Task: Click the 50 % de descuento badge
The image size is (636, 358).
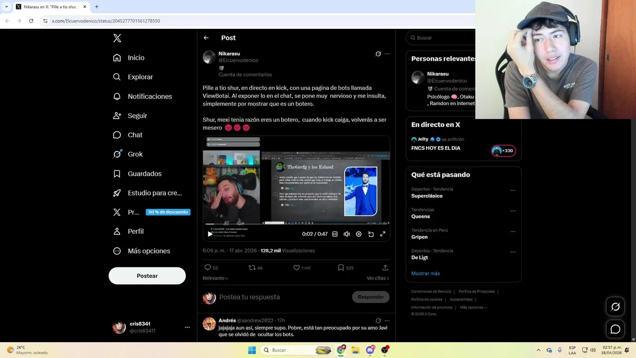Action: [x=168, y=212]
